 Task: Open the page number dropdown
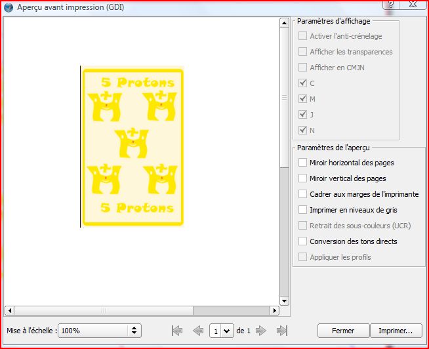point(226,331)
